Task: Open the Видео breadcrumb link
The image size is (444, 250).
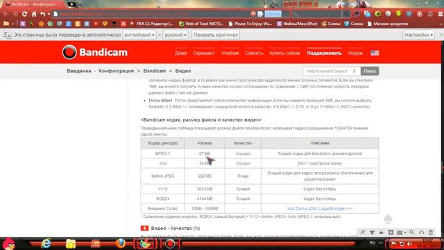Action: pyautogui.click(x=183, y=71)
